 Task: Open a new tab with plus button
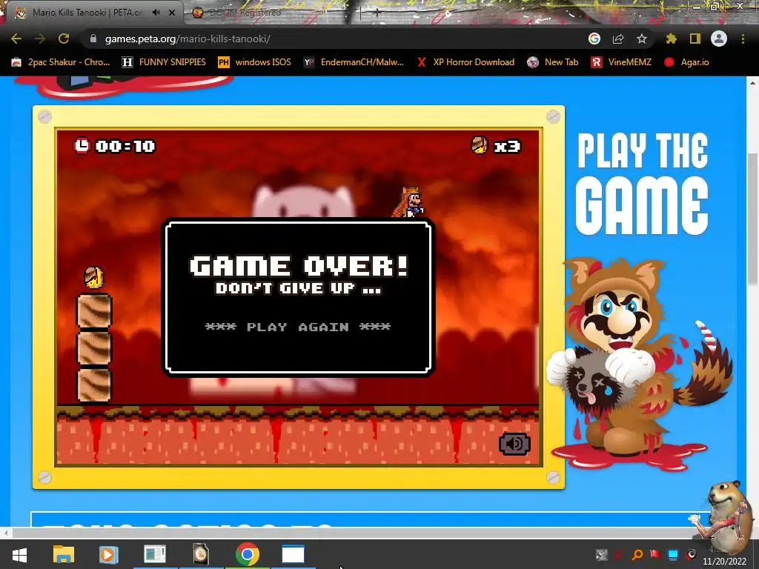(377, 13)
